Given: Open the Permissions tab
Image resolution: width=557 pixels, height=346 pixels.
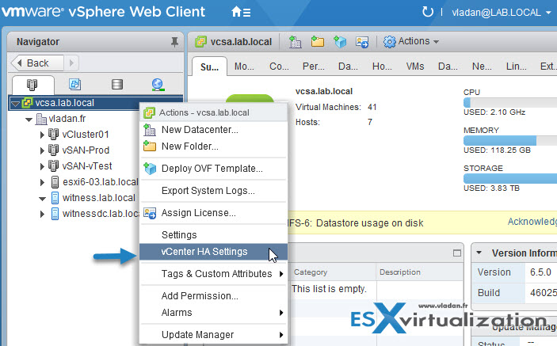Looking at the screenshot, I should click(x=313, y=67).
